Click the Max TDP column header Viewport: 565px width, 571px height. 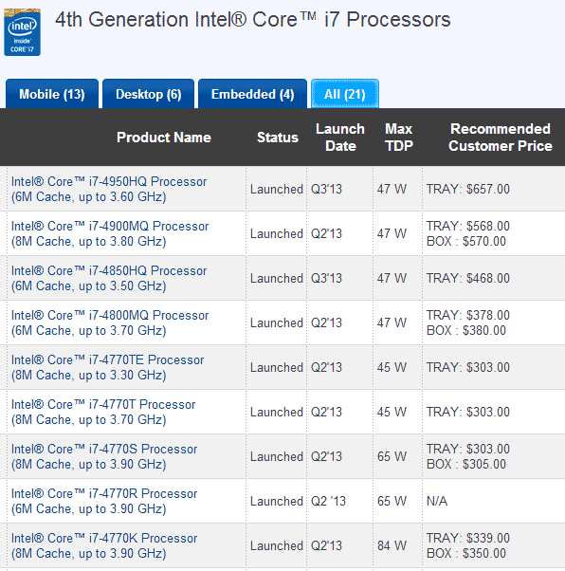399,138
